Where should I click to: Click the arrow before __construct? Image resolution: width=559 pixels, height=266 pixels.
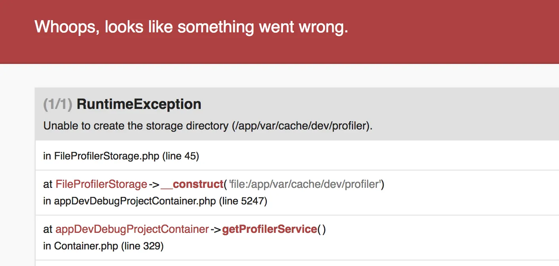[154, 184]
